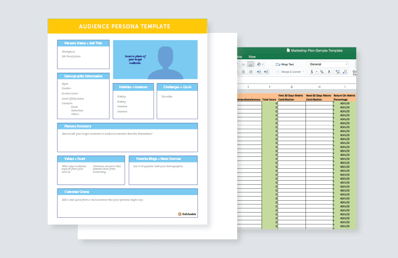Open the currency format dropdown arrow
The width and height of the screenshot is (398, 258).
316,72
